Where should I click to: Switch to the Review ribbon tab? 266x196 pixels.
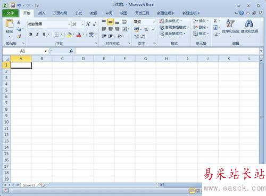[x=109, y=13]
